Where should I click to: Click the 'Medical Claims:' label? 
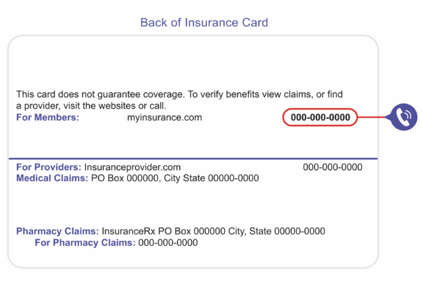tap(52, 178)
